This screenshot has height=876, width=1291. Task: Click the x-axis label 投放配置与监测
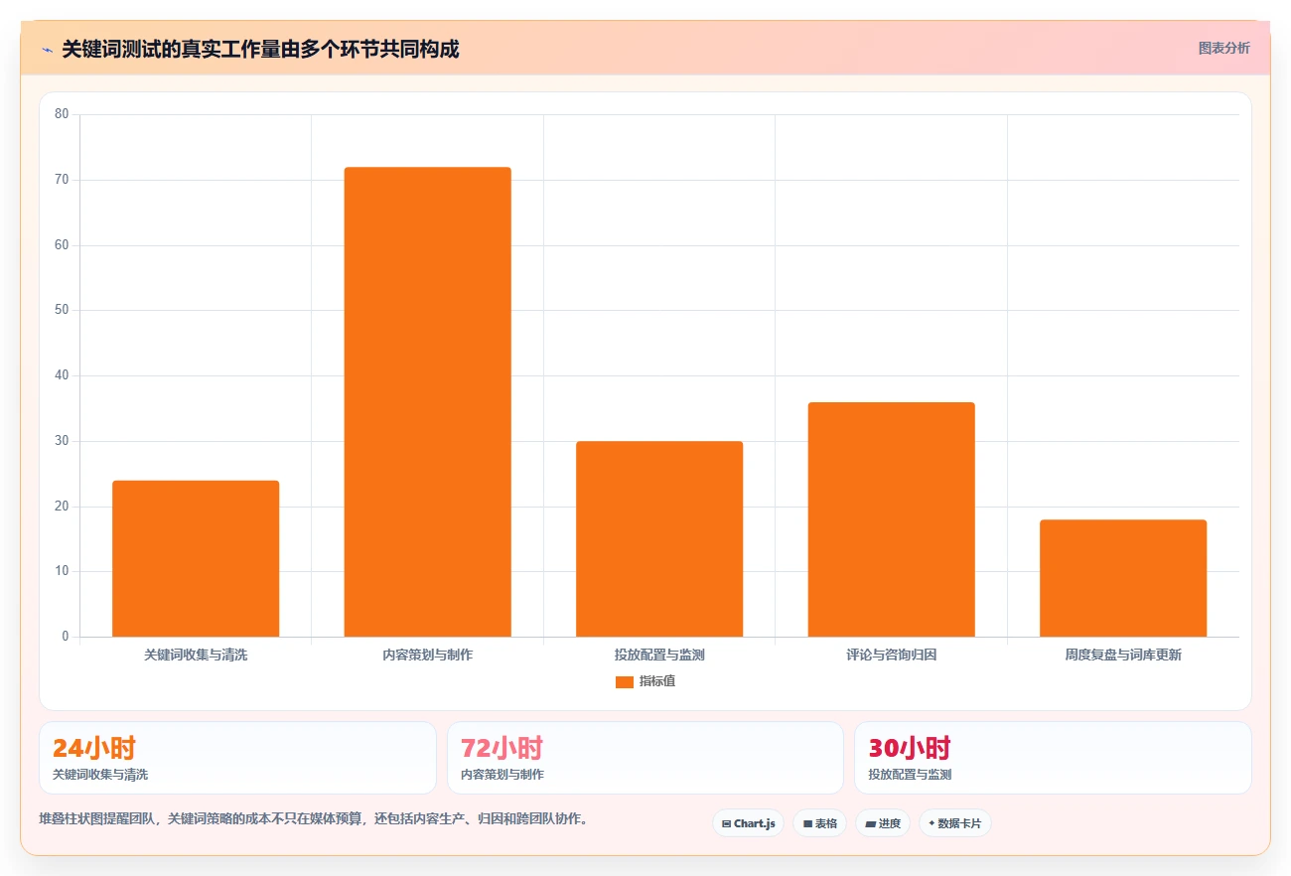(659, 656)
